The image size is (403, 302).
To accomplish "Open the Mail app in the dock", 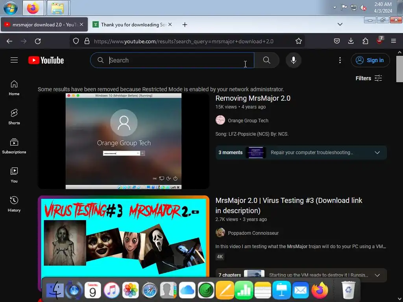I will (x=300, y=291).
